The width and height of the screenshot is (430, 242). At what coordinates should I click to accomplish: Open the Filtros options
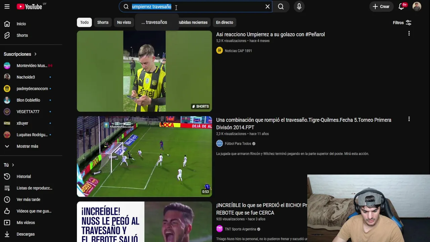(402, 23)
